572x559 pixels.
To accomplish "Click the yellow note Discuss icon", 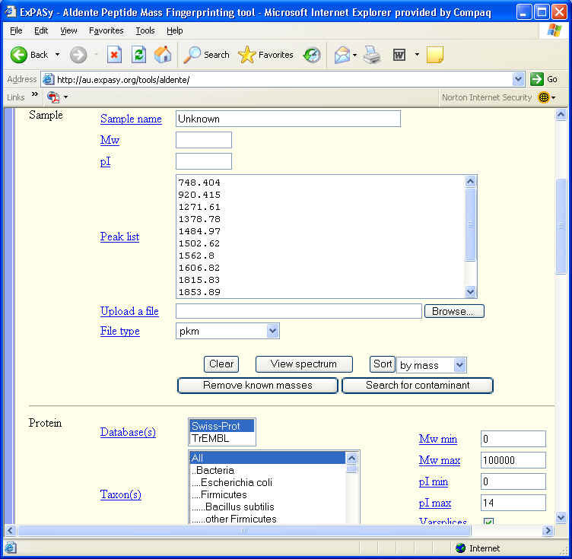I will click(434, 55).
